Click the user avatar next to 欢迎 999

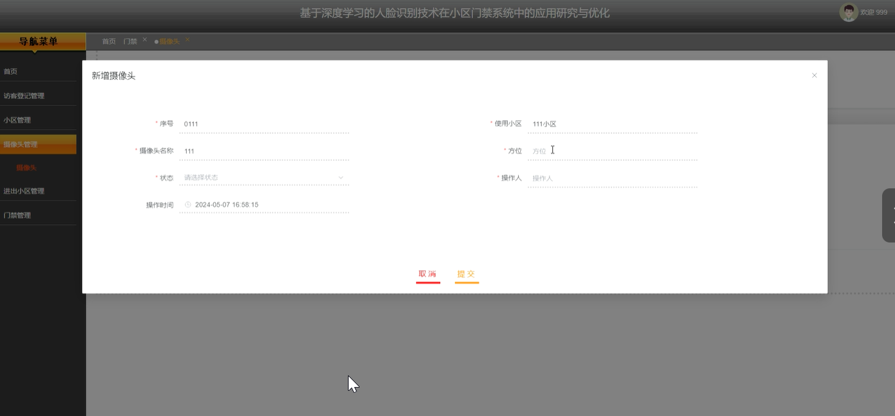(x=849, y=12)
